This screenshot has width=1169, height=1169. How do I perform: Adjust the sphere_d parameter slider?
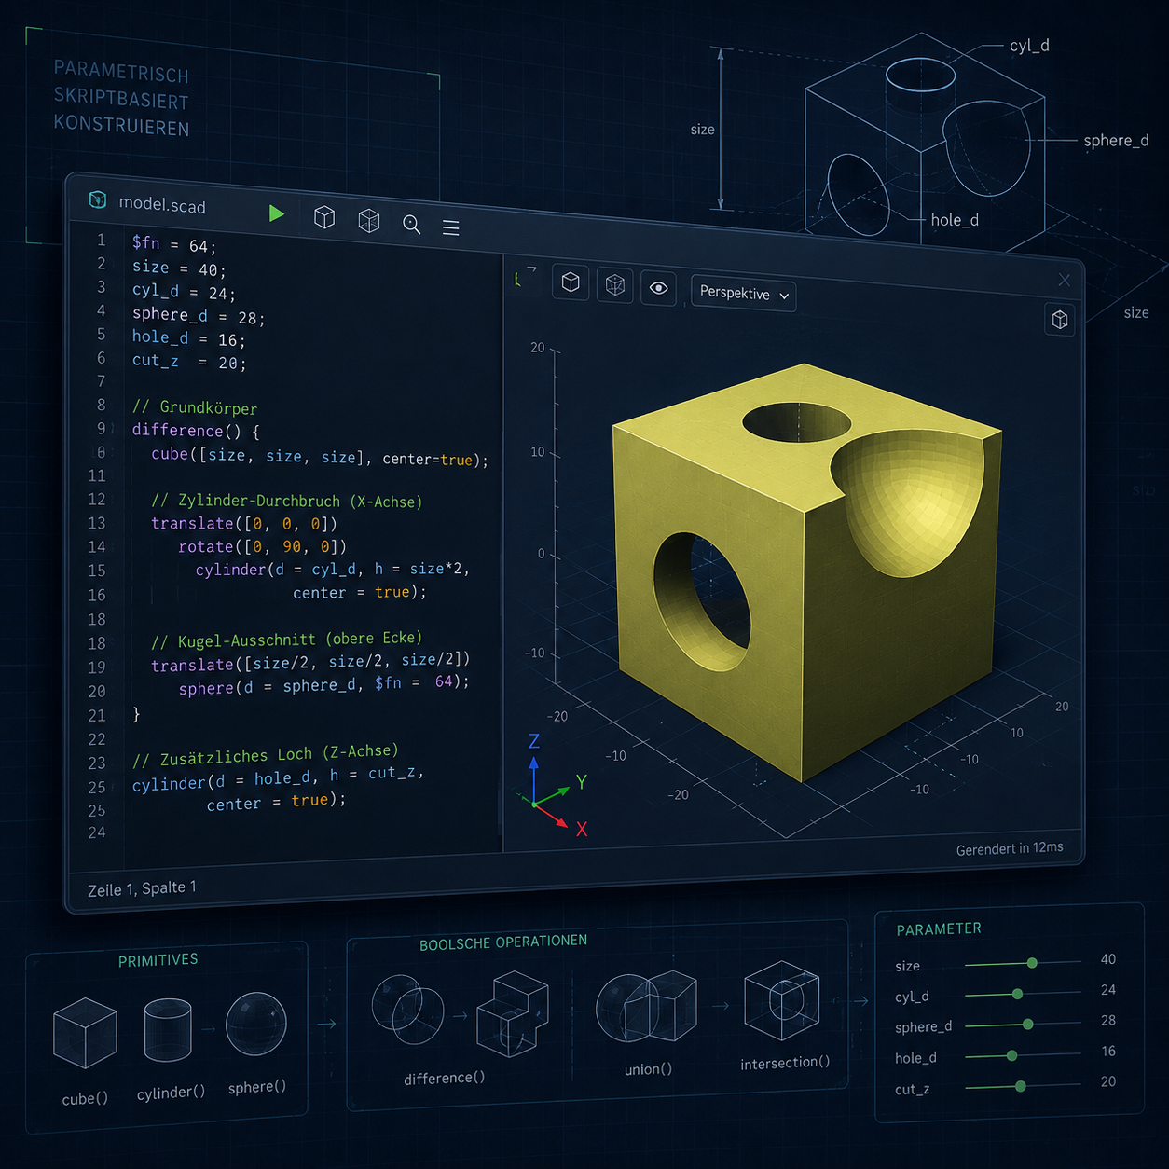coord(1023,1025)
